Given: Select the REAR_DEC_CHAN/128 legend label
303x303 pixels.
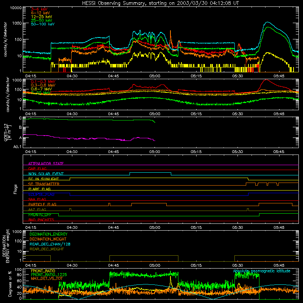Looking at the screenshot, I should [50, 244].
